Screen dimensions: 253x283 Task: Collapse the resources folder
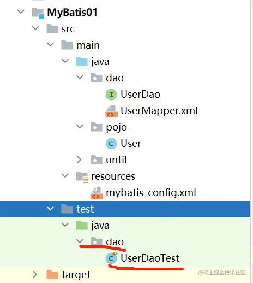pyautogui.click(x=65, y=175)
